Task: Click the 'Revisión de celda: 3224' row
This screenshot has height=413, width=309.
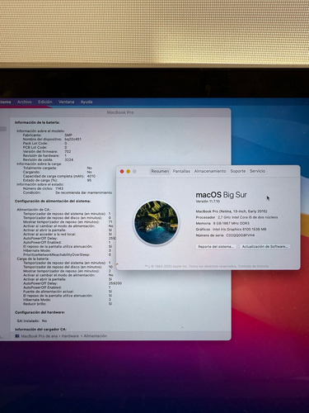Action: [48, 159]
